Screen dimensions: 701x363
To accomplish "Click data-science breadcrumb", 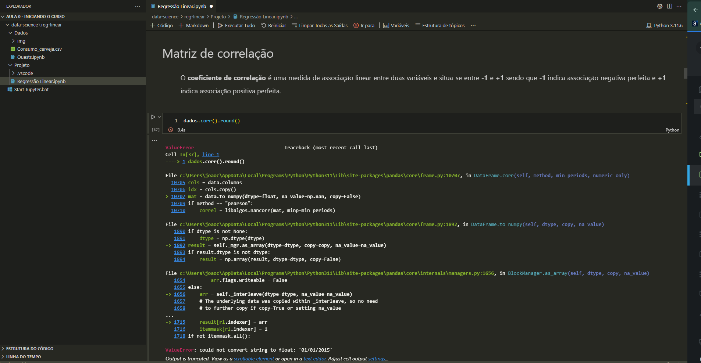I will 165,17.
